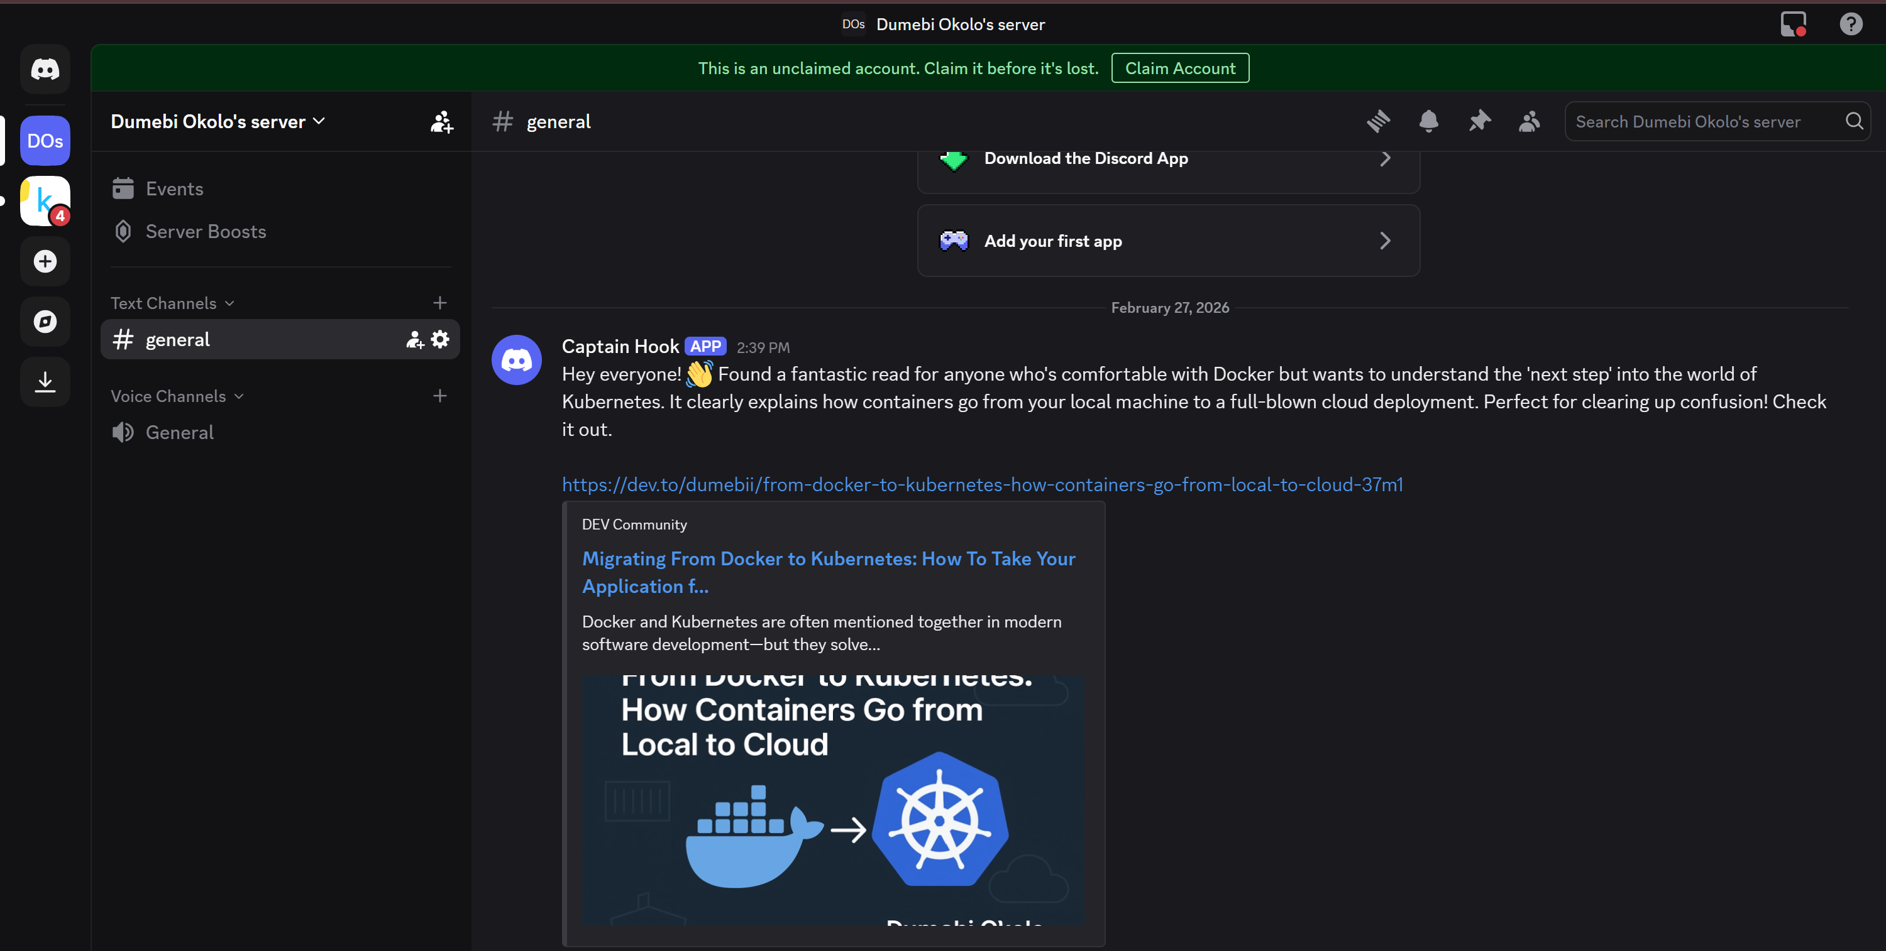
Task: Expand the server name menu
Action: [x=218, y=121]
